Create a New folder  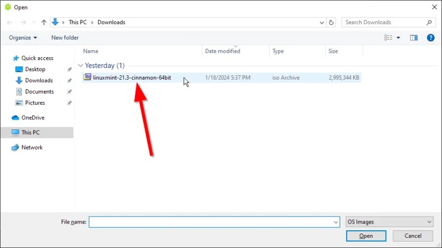pyautogui.click(x=65, y=37)
